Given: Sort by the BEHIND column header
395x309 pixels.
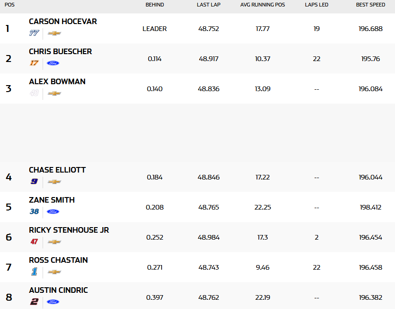Looking at the screenshot, I should click(x=154, y=5).
